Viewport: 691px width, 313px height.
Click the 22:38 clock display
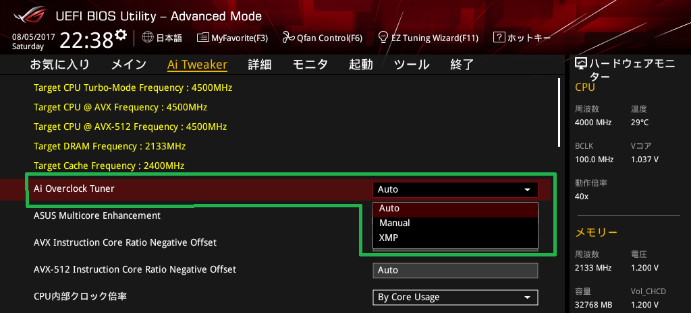coord(86,40)
